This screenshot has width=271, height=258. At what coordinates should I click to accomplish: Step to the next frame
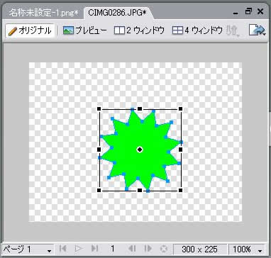click(x=148, y=249)
